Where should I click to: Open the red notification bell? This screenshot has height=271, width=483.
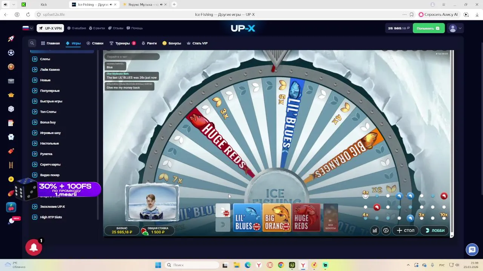34,247
